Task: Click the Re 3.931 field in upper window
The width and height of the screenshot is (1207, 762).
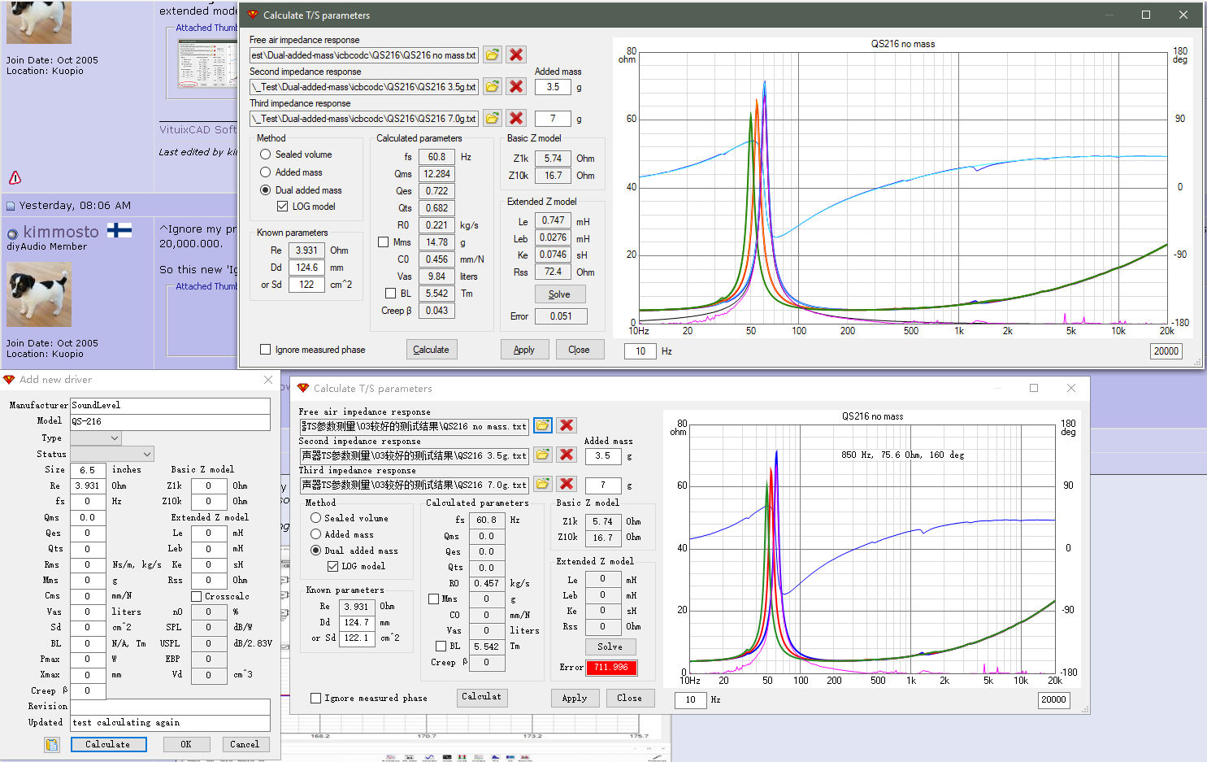Action: tap(306, 250)
